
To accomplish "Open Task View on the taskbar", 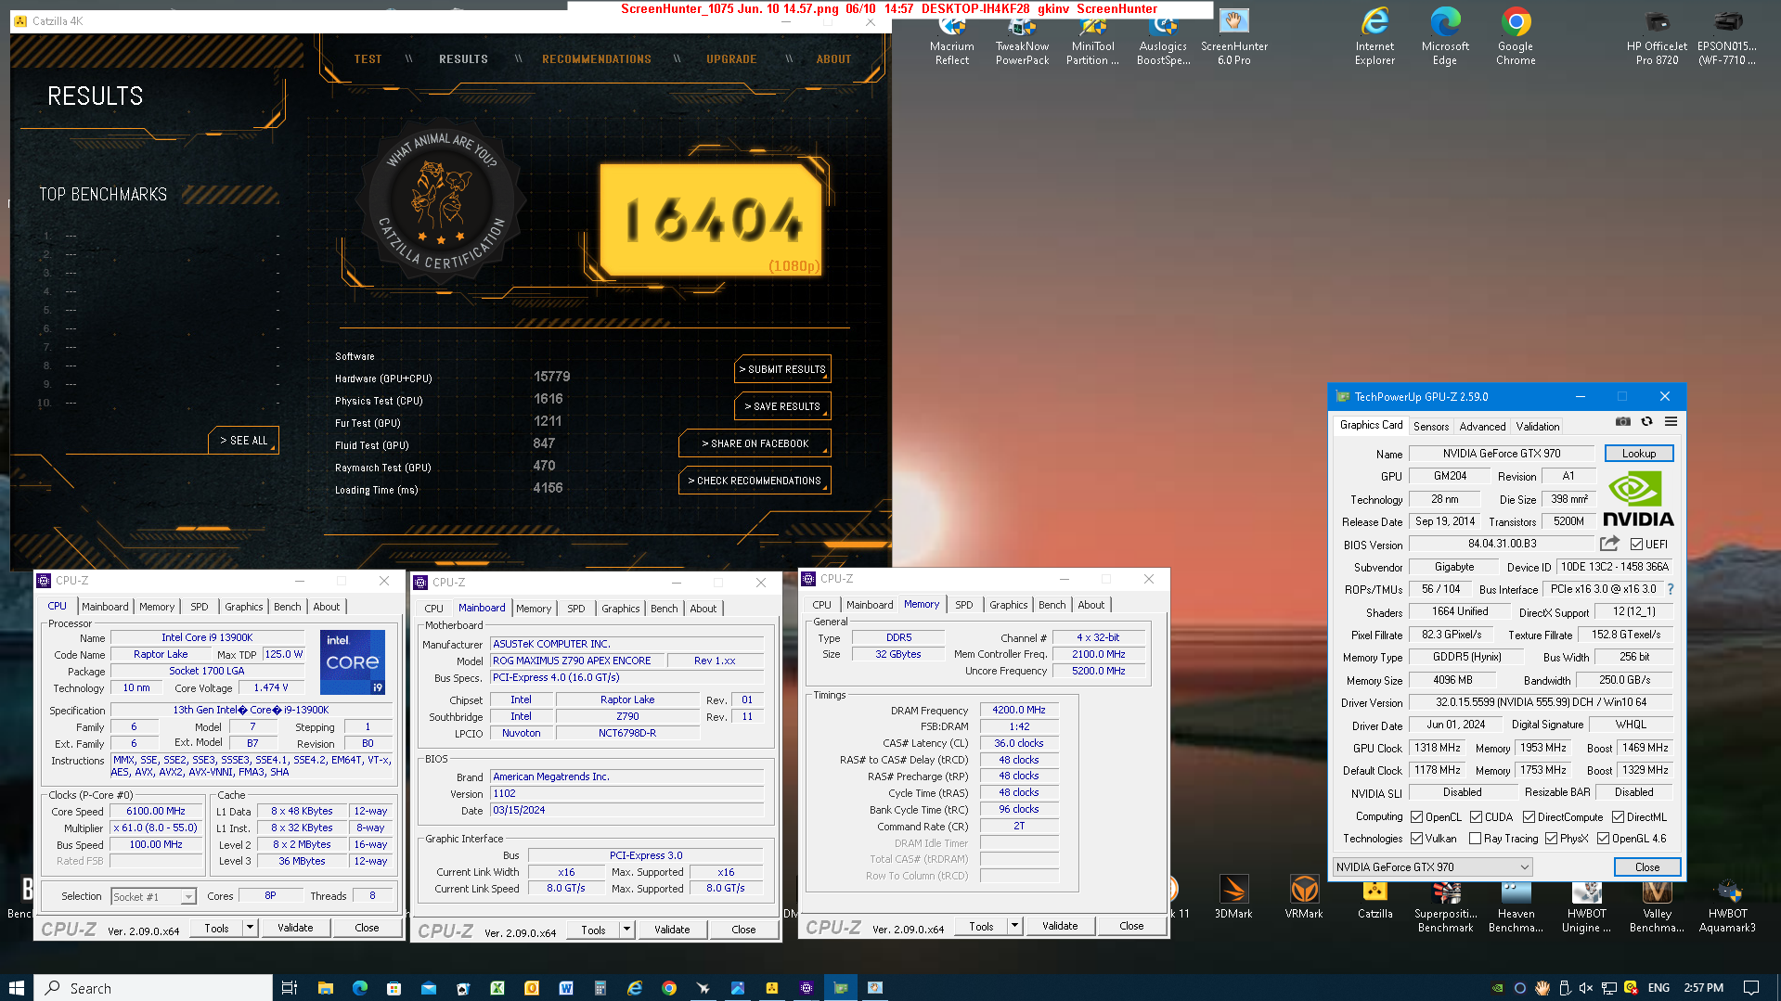I will click(289, 988).
